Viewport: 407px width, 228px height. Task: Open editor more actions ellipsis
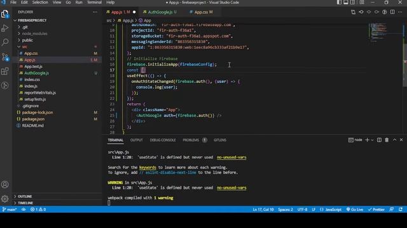click(400, 12)
